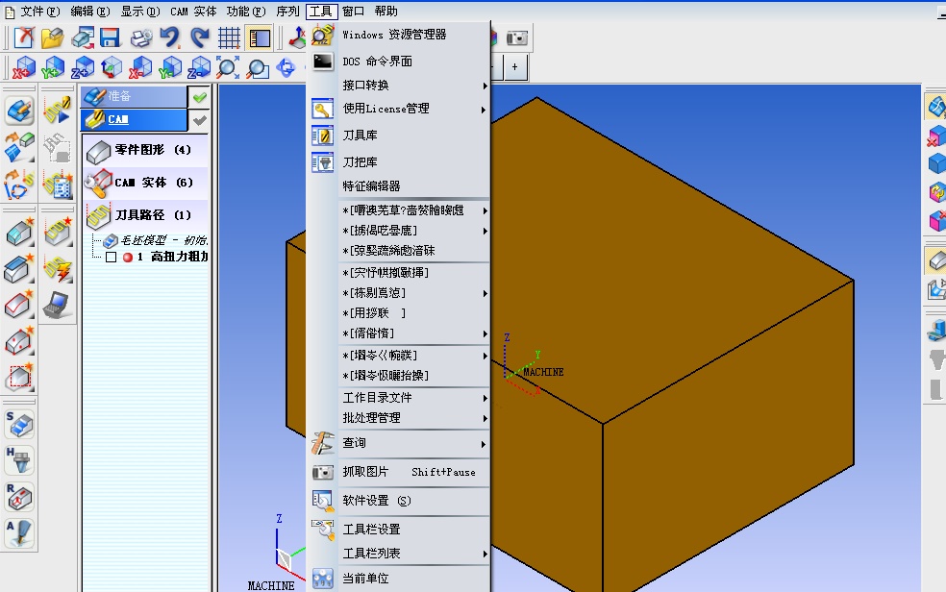Open 刀把库 from the menu
Viewport: 946px width, 592px height.
[398, 162]
